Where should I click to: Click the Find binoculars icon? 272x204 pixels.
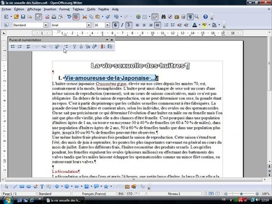click(163, 17)
